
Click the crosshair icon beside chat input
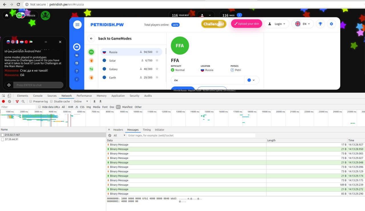pos(9,85)
